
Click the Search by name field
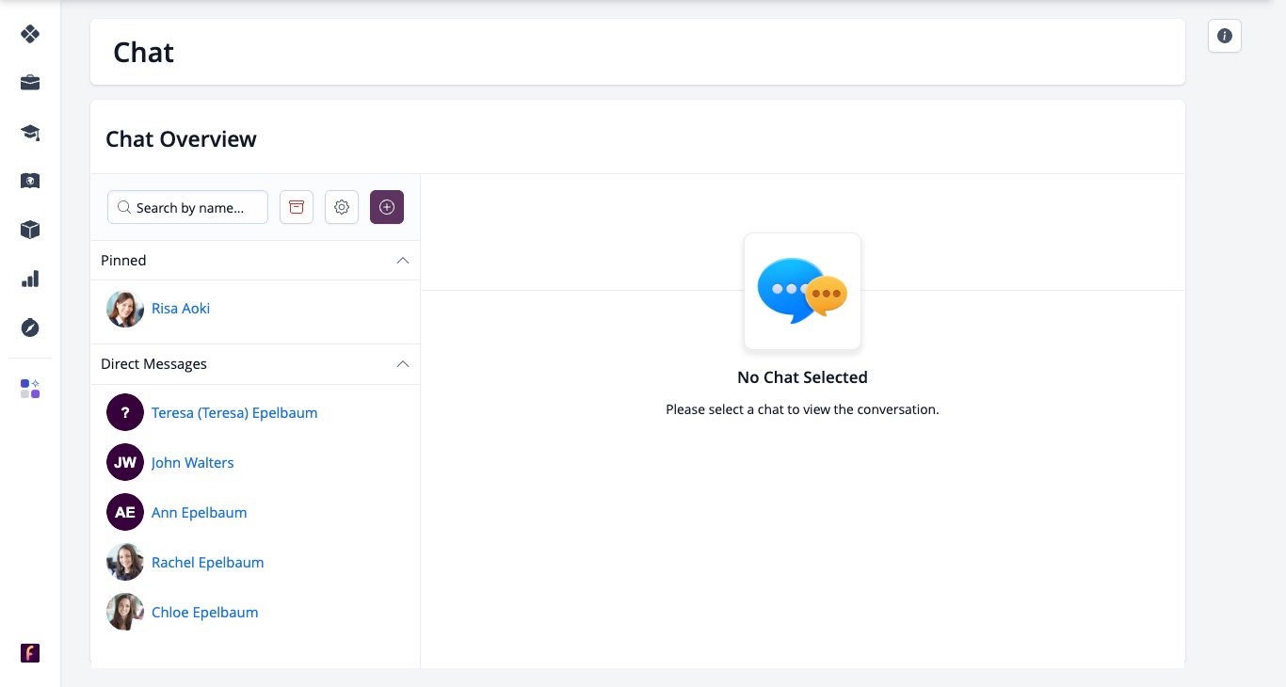pos(187,207)
